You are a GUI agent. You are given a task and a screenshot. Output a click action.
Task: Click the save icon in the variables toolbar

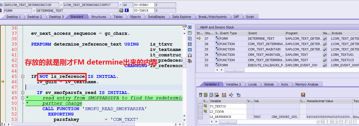pos(303,95)
